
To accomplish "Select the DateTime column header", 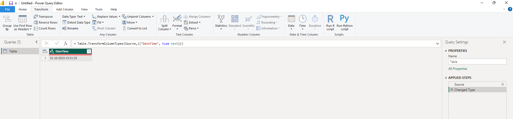I will click(x=70, y=51).
